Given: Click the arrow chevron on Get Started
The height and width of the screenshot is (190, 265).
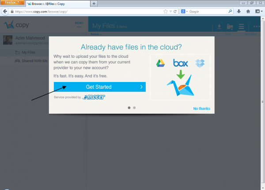Looking at the screenshot, I should click(x=141, y=87).
